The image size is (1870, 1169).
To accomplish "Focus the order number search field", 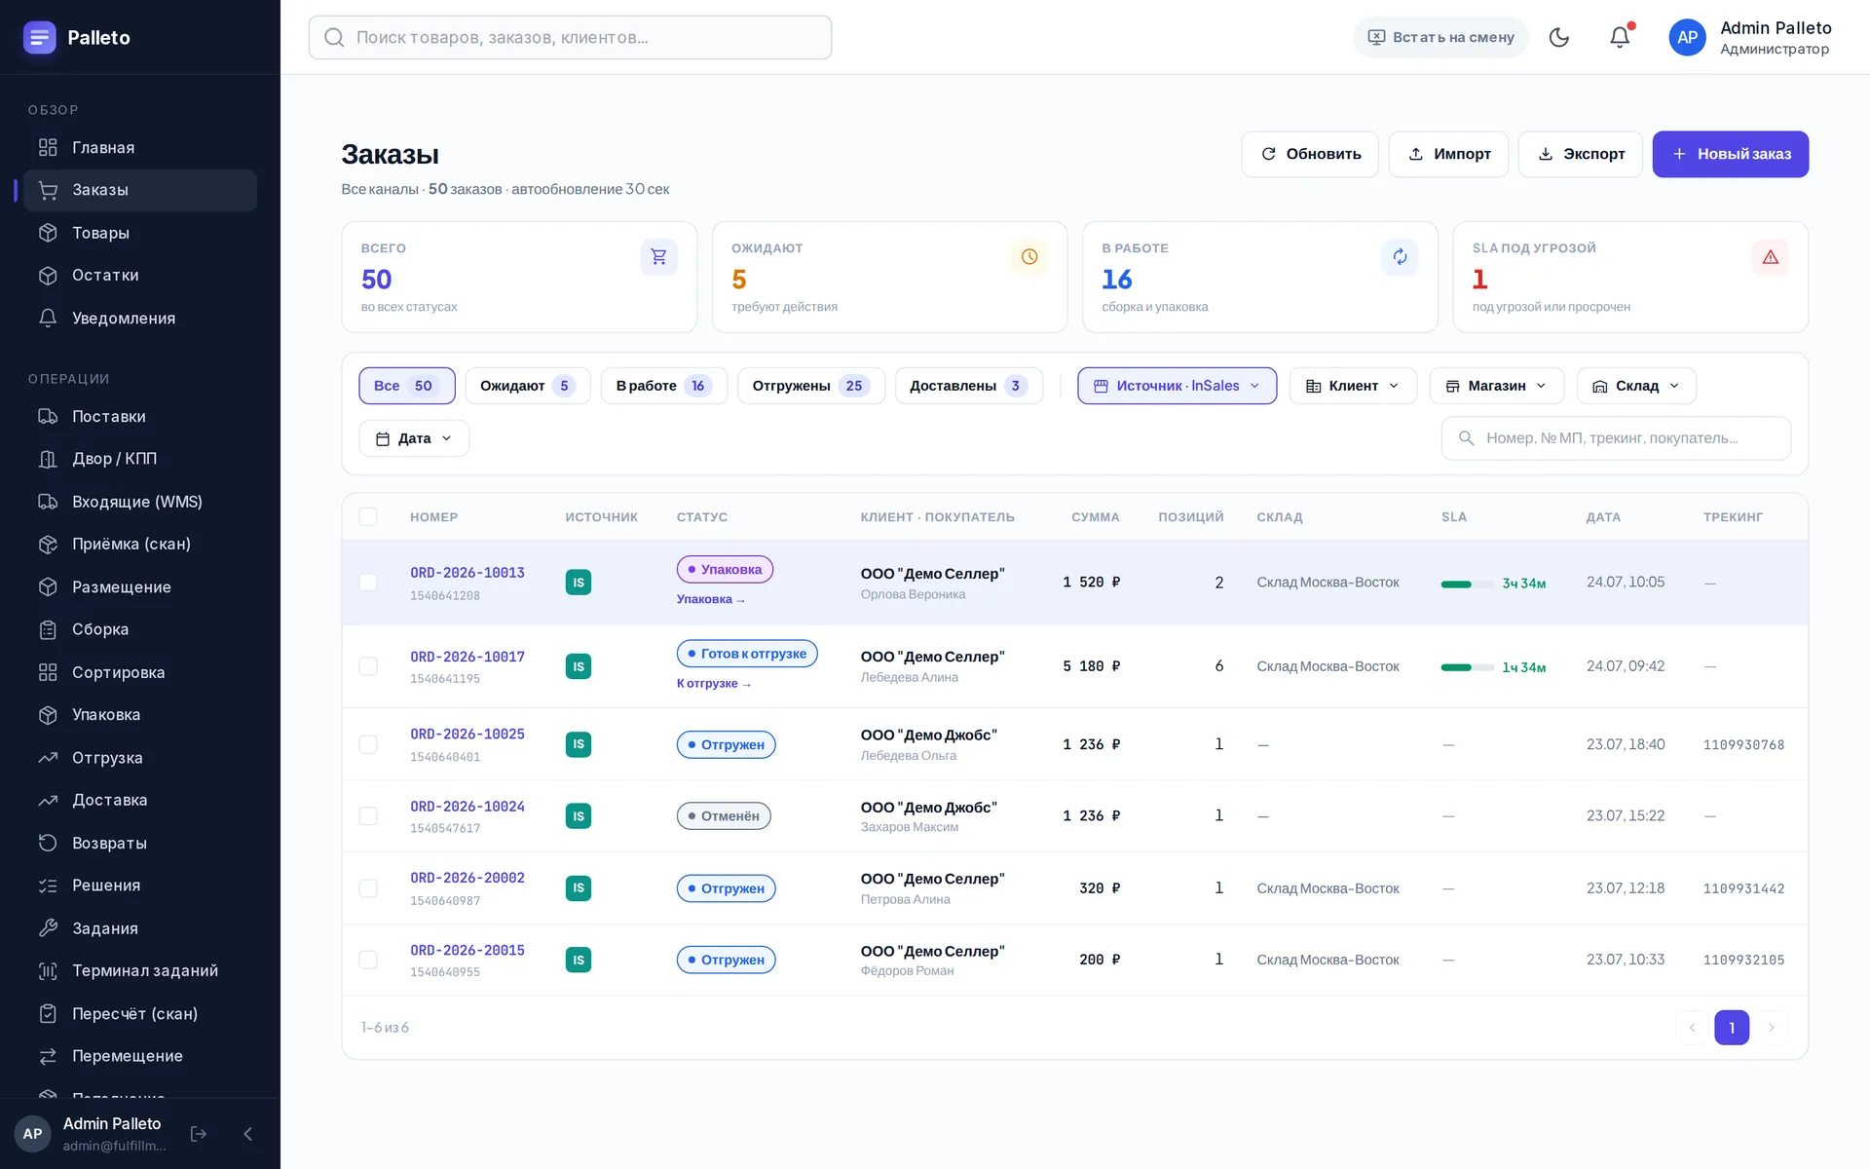I will coord(1616,438).
